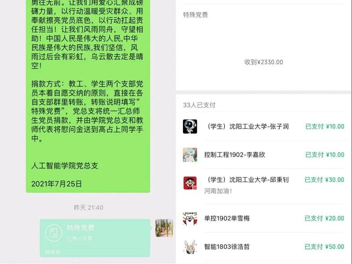
Task: Tap the 昨天 21:40 timestamp
Action: coord(88,207)
